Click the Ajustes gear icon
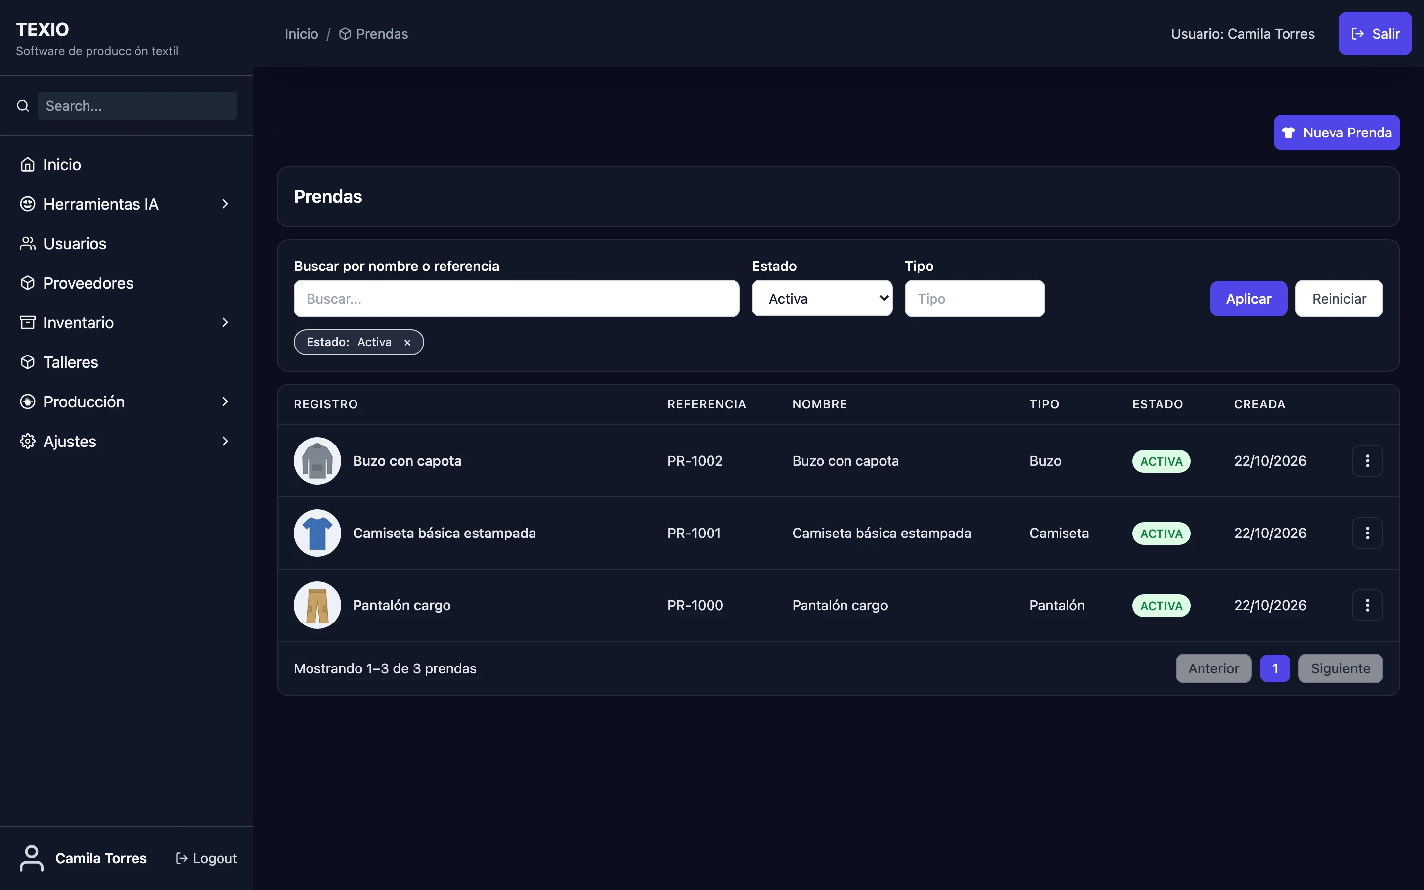 (x=28, y=442)
